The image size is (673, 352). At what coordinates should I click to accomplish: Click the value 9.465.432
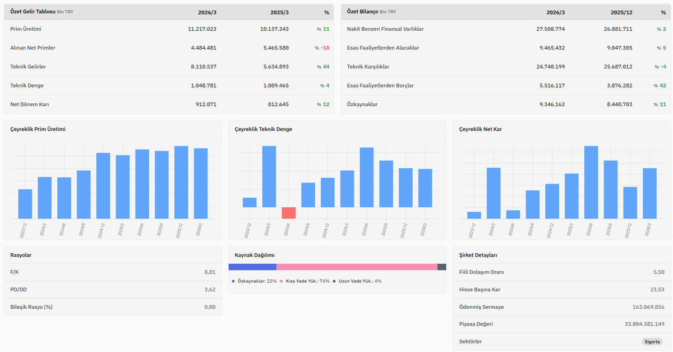[x=552, y=48]
